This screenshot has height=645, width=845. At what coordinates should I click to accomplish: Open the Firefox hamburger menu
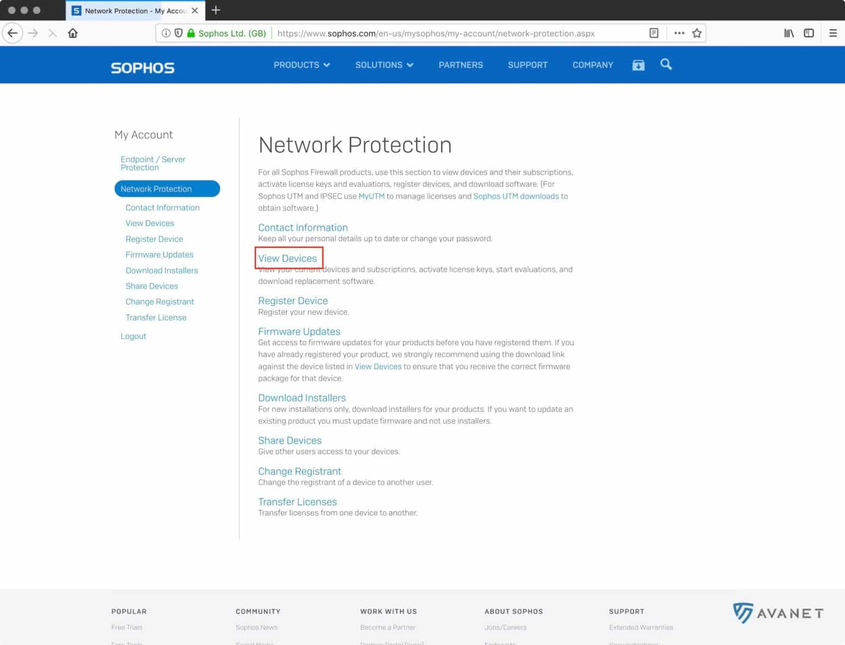point(832,33)
